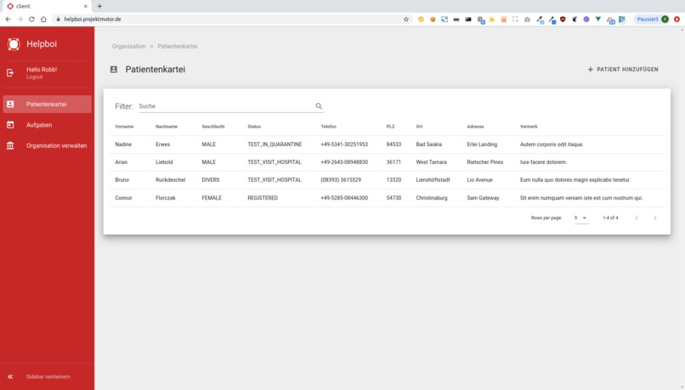Image resolution: width=685 pixels, height=390 pixels.
Task: Click the Patient hinzufügen button
Action: (622, 70)
